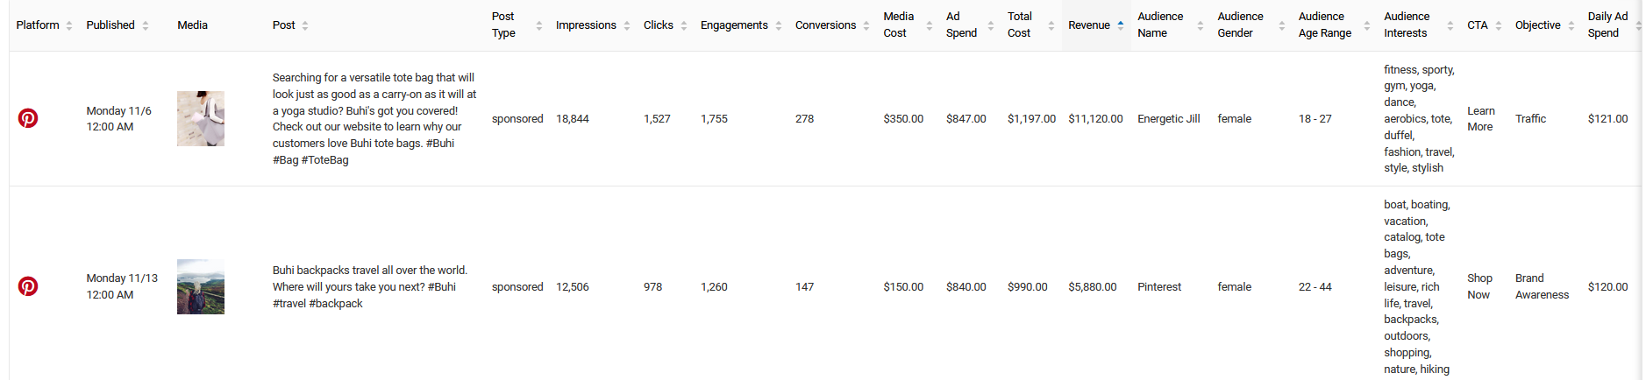Image resolution: width=1646 pixels, height=380 pixels.
Task: Sort by Published column arrows
Action: point(146,25)
